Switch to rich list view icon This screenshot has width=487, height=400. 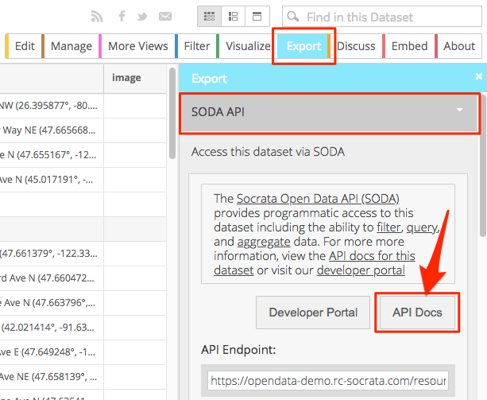click(233, 16)
